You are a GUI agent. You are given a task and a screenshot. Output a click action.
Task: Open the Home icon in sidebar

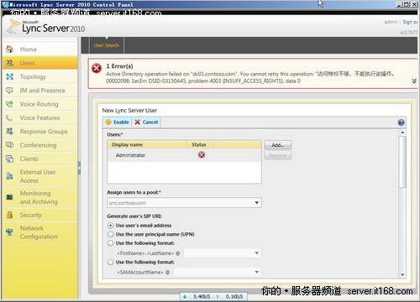9,49
